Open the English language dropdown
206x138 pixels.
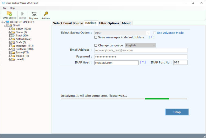[x=140, y=46]
